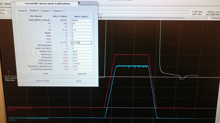Click the D HAL value 0.3
Screen dimensions: 220x123
[65, 30]
